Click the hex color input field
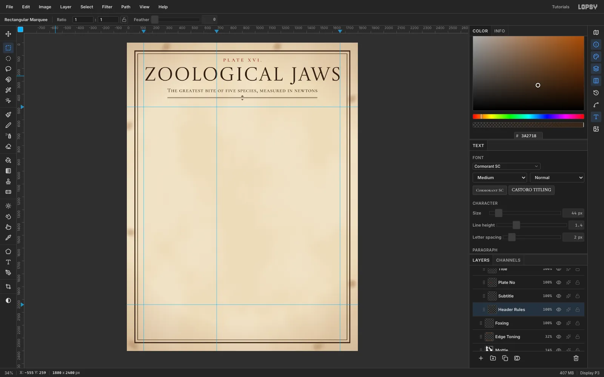The height and width of the screenshot is (377, 604). click(x=528, y=136)
